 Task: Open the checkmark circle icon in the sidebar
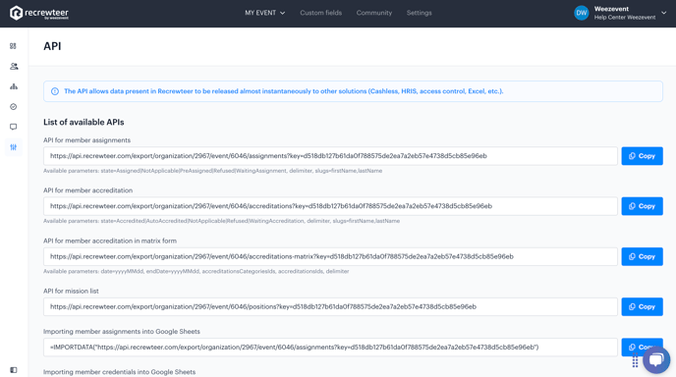click(14, 107)
